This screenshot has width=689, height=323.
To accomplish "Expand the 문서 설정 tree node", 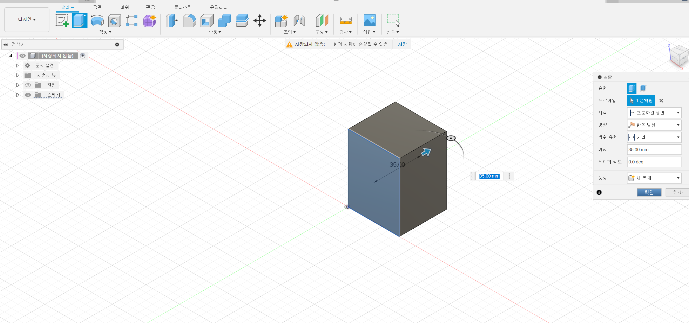I will click(17, 66).
